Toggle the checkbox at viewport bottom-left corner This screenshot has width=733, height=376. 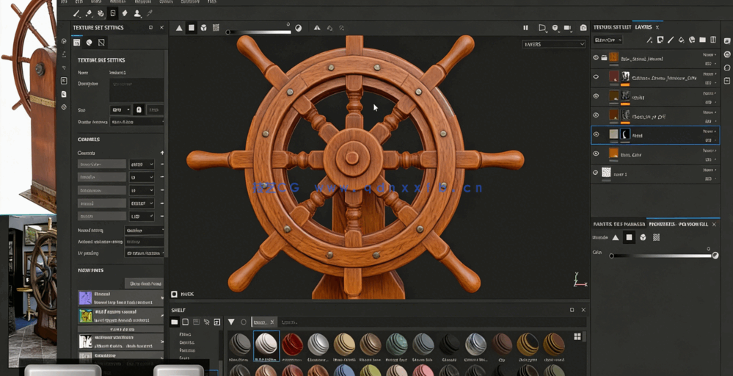(x=174, y=294)
